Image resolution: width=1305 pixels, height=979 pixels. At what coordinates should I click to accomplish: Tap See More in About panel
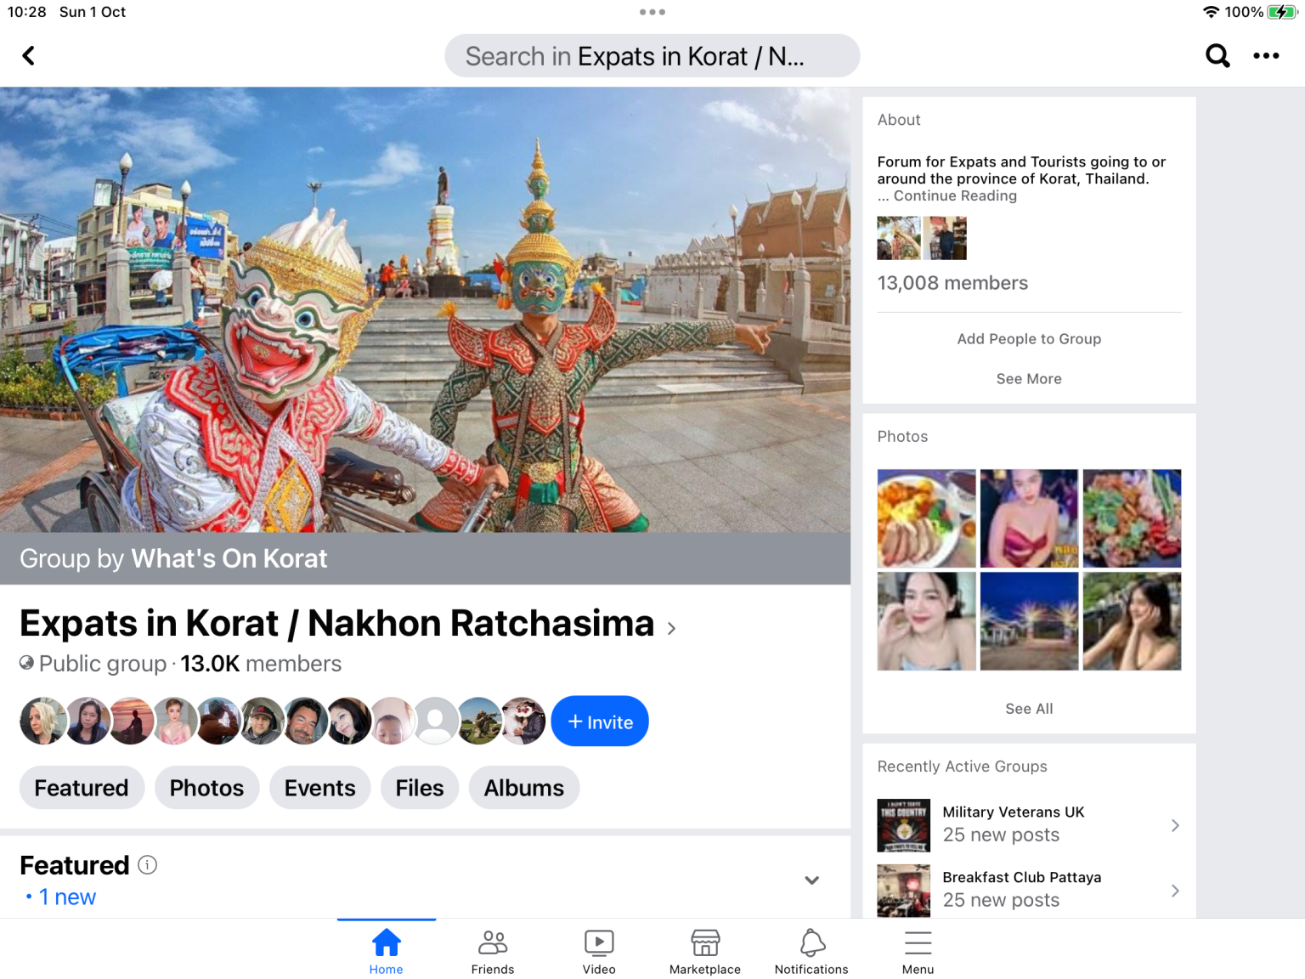[1029, 379]
